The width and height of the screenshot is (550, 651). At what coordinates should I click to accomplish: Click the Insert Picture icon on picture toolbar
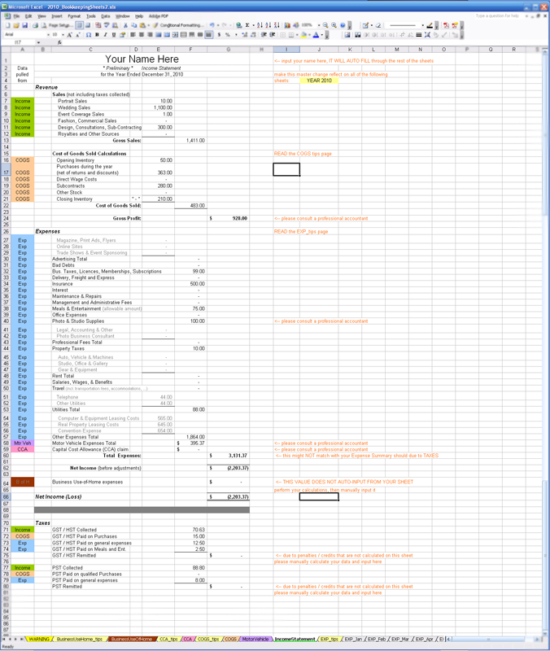tap(347, 34)
